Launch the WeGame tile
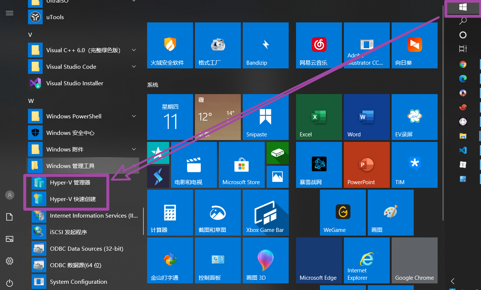Viewport: 481px width, 290px height. [x=343, y=212]
